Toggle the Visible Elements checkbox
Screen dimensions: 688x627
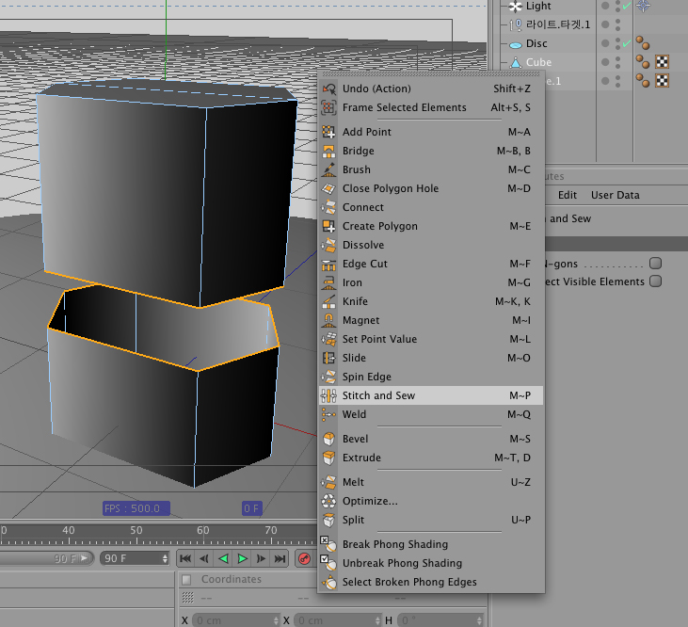(x=656, y=281)
